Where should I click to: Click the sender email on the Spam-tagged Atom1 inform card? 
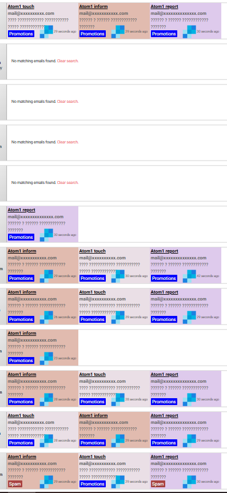coord(32,464)
